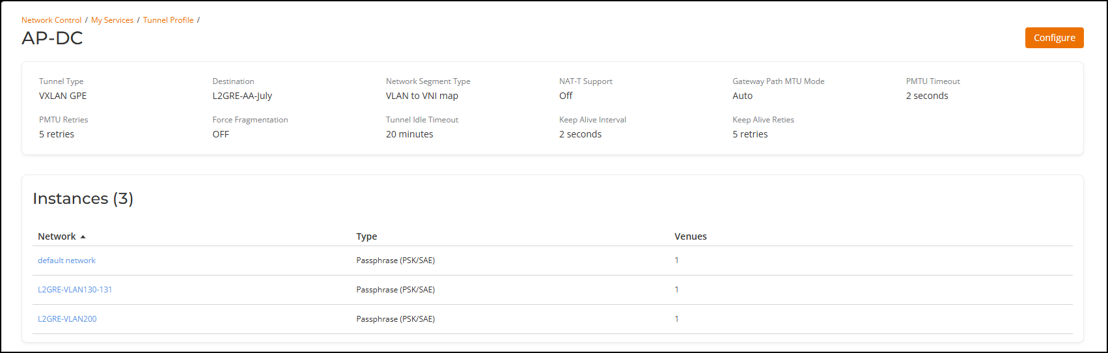The width and height of the screenshot is (1108, 353).
Task: Click the Gateway Path MTU Mode Auto value
Action: 742,96
